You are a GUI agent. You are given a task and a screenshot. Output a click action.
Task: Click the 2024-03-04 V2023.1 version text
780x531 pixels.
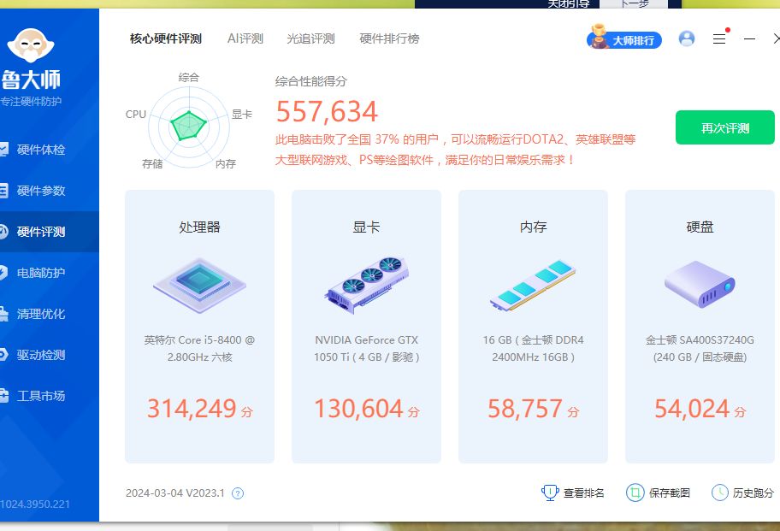(175, 493)
